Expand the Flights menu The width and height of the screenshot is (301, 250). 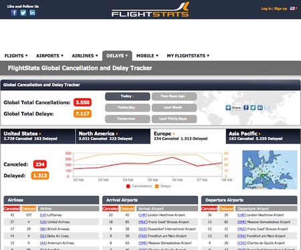(16, 55)
